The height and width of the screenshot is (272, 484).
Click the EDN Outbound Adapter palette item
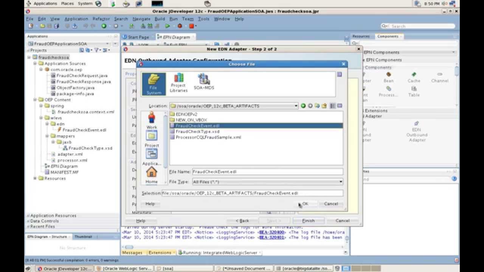click(417, 131)
